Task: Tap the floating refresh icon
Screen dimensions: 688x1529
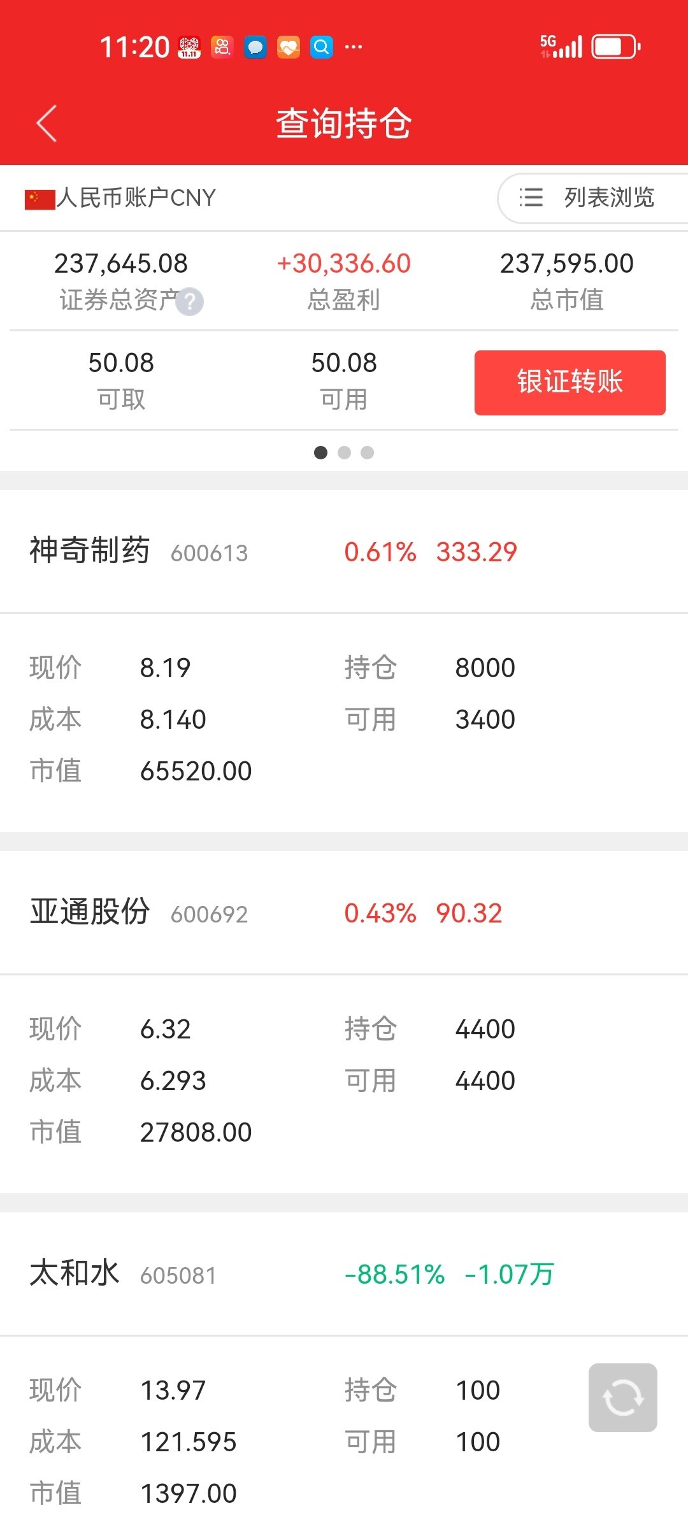Action: [622, 1398]
